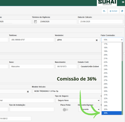The height and width of the screenshot is (122, 125).
Task: Select 18% in the commission list
Action: tap(112, 47)
